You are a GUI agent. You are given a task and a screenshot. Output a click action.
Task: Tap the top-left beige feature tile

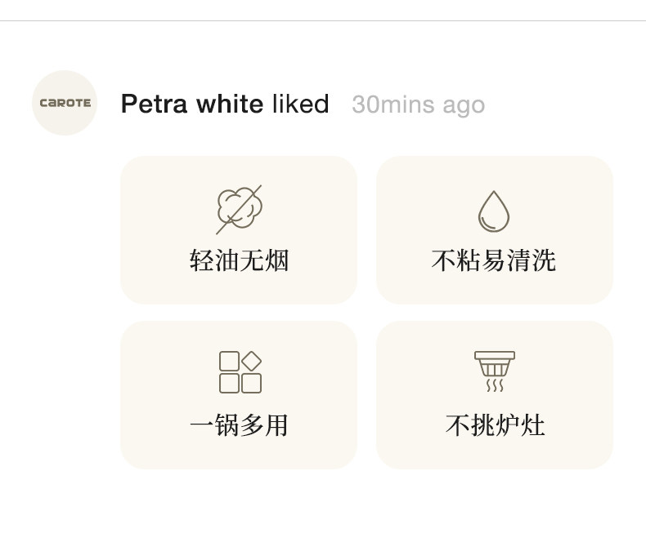click(x=239, y=230)
